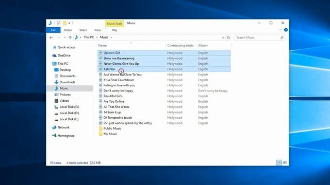The image size is (330, 185).
Task: Select OneDrive in the navigation pane
Action: pos(64,55)
